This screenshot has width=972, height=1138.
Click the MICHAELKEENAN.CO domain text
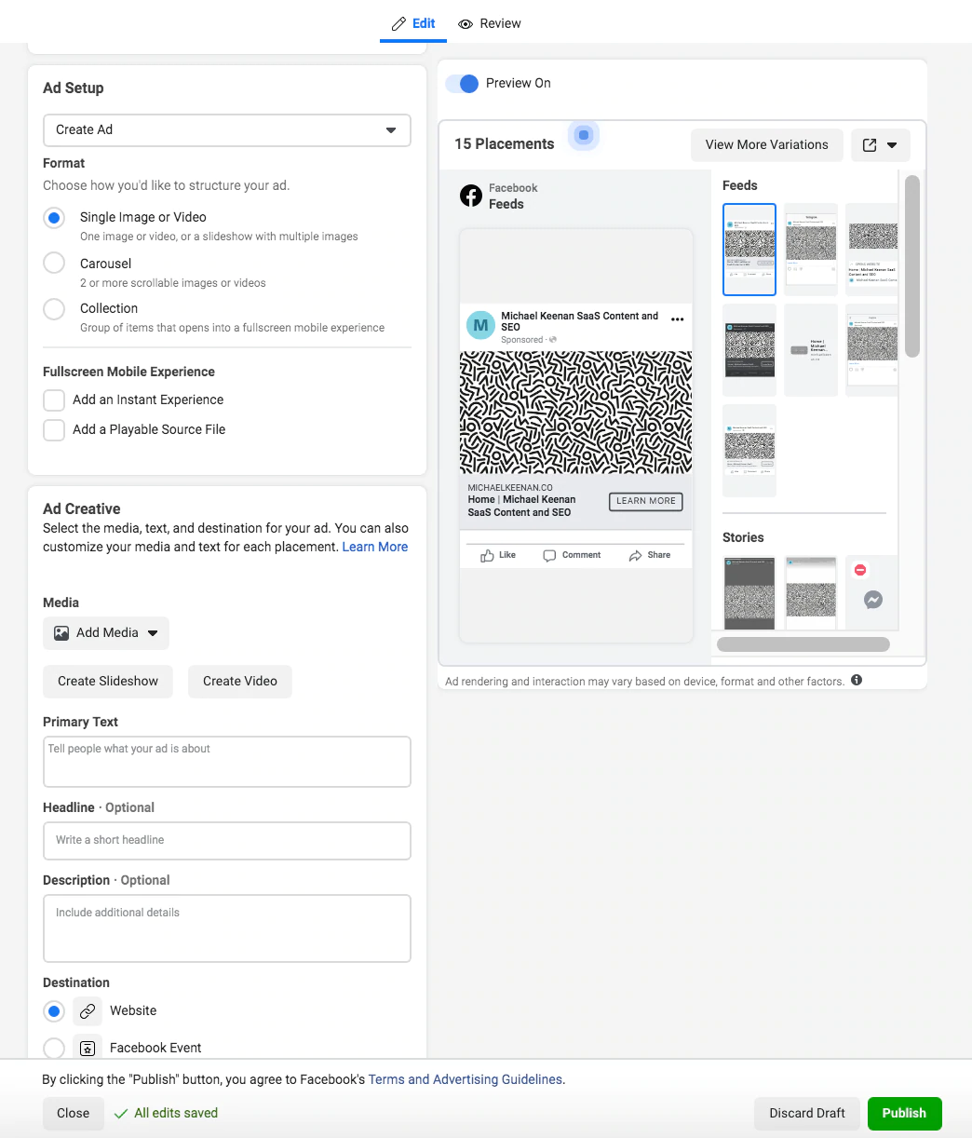[x=510, y=488]
